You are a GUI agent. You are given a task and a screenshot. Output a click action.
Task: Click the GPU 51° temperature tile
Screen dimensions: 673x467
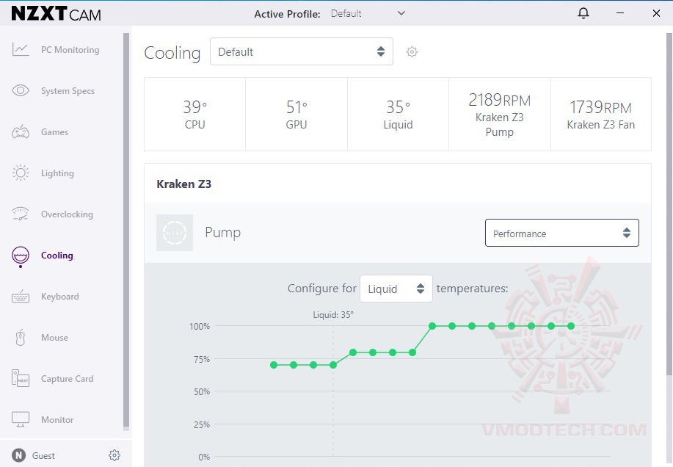297,114
